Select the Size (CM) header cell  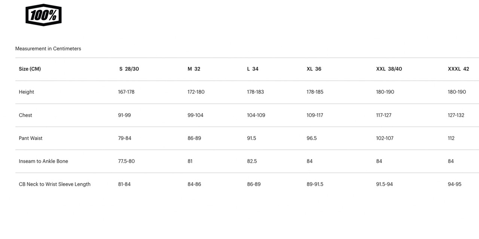30,69
